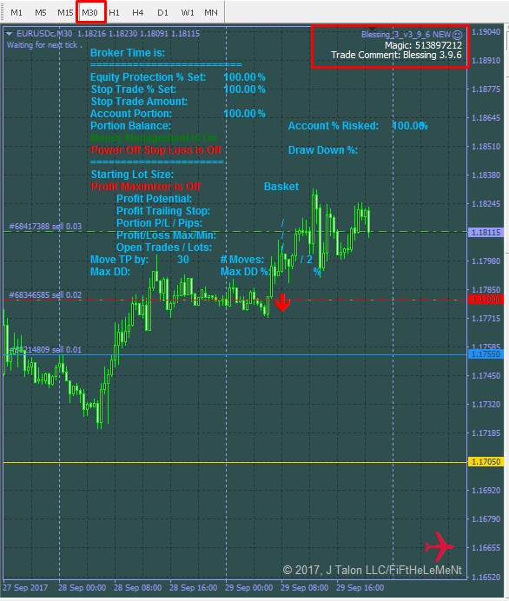This screenshot has width=509, height=601.
Task: Click the blue 1.17550 price tag
Action: [486, 354]
